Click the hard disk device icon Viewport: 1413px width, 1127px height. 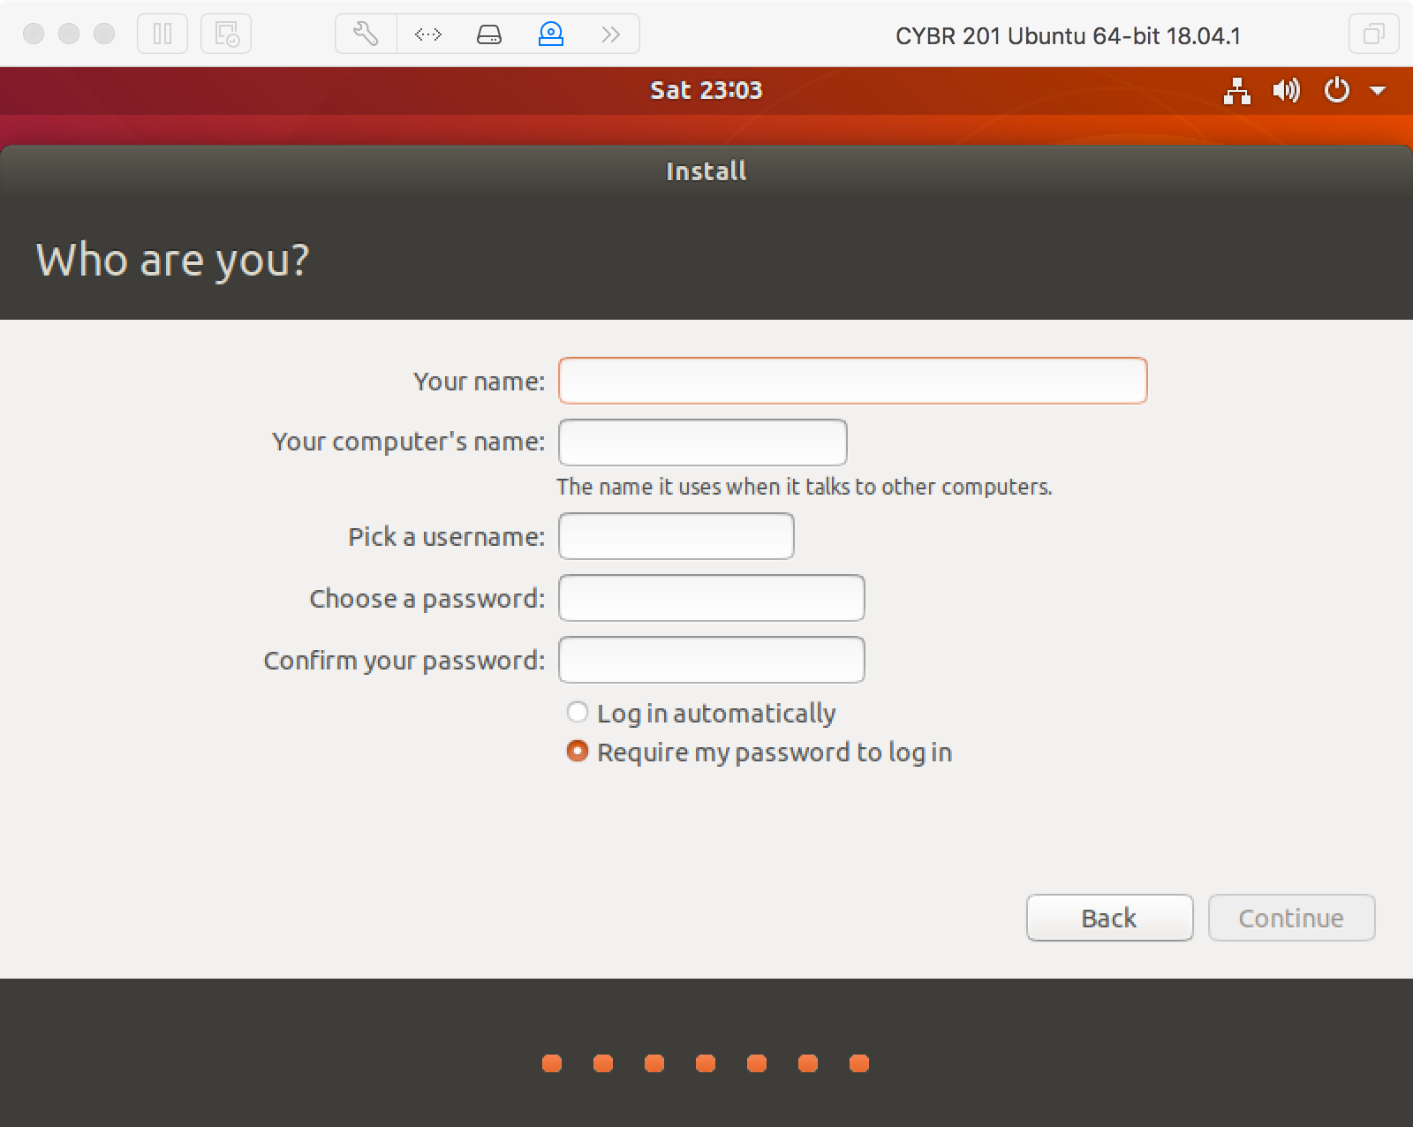489,34
